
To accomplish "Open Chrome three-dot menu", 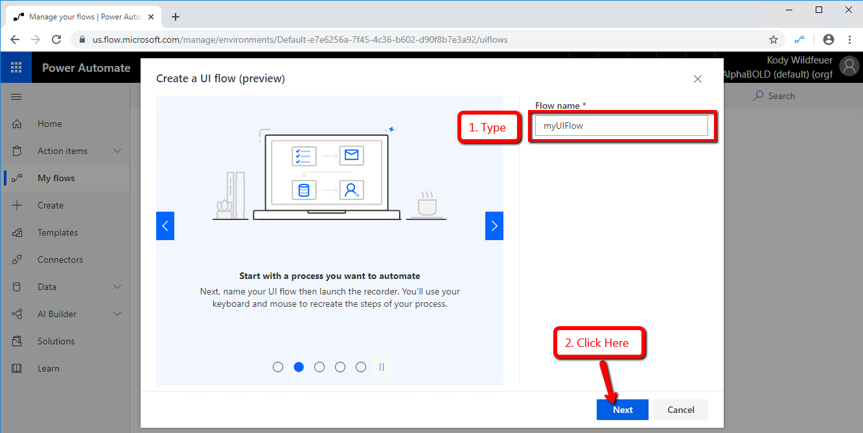I will [849, 39].
